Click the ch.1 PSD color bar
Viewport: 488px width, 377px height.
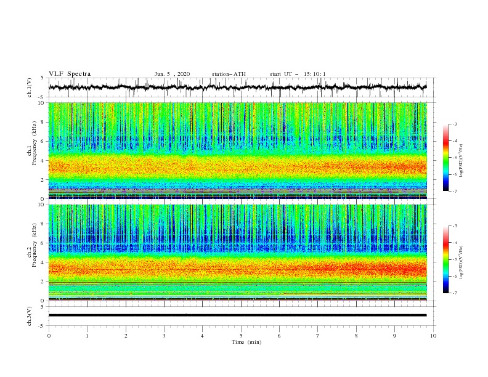tap(445, 158)
